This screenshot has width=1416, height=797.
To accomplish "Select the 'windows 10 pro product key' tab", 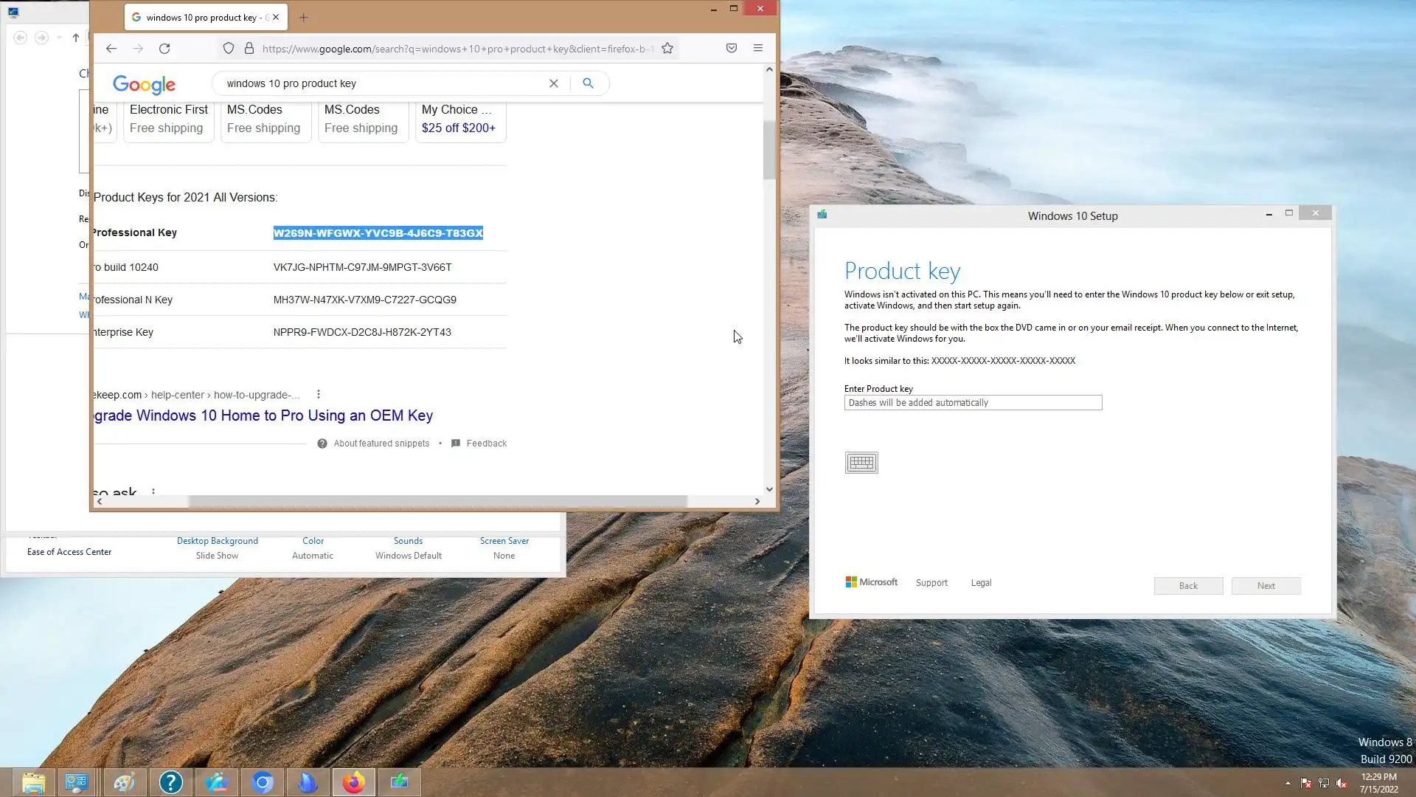I will pyautogui.click(x=199, y=18).
